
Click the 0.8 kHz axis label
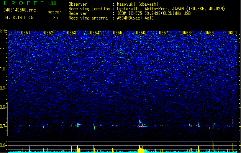[x=3, y=107]
